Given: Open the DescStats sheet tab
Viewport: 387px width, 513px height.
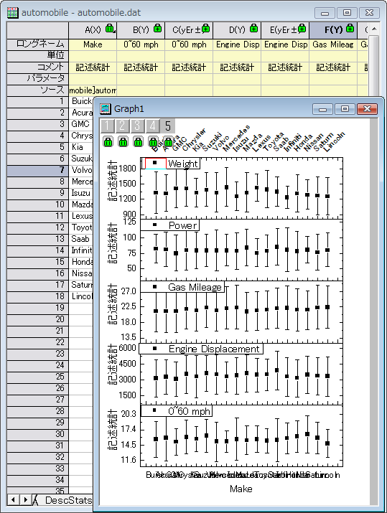Looking at the screenshot, I should point(68,500).
